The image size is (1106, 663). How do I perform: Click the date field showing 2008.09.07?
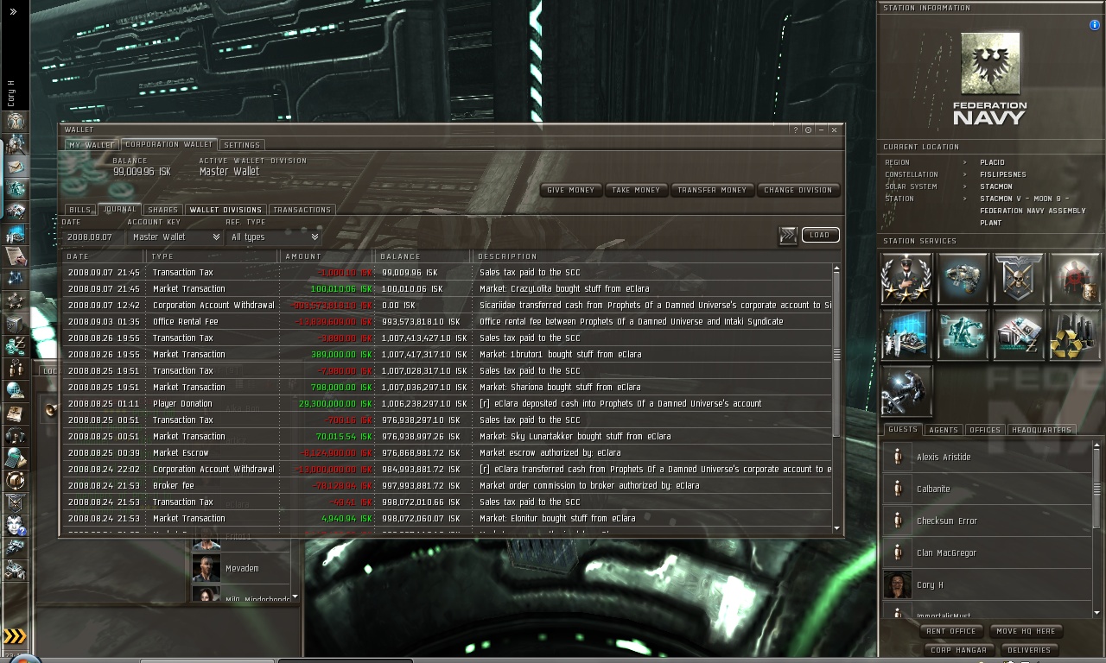(x=92, y=237)
